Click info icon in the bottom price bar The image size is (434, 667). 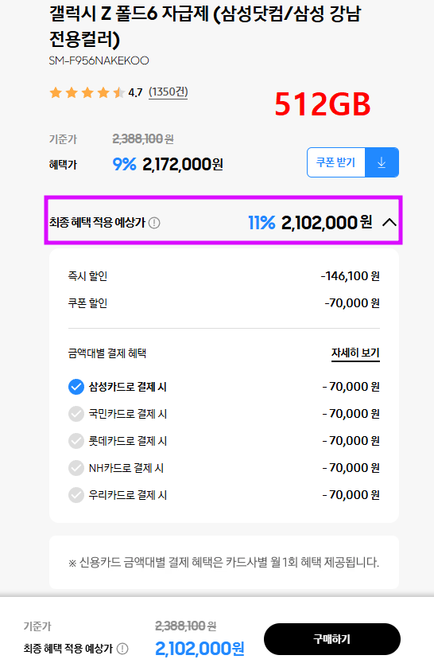[x=122, y=648]
